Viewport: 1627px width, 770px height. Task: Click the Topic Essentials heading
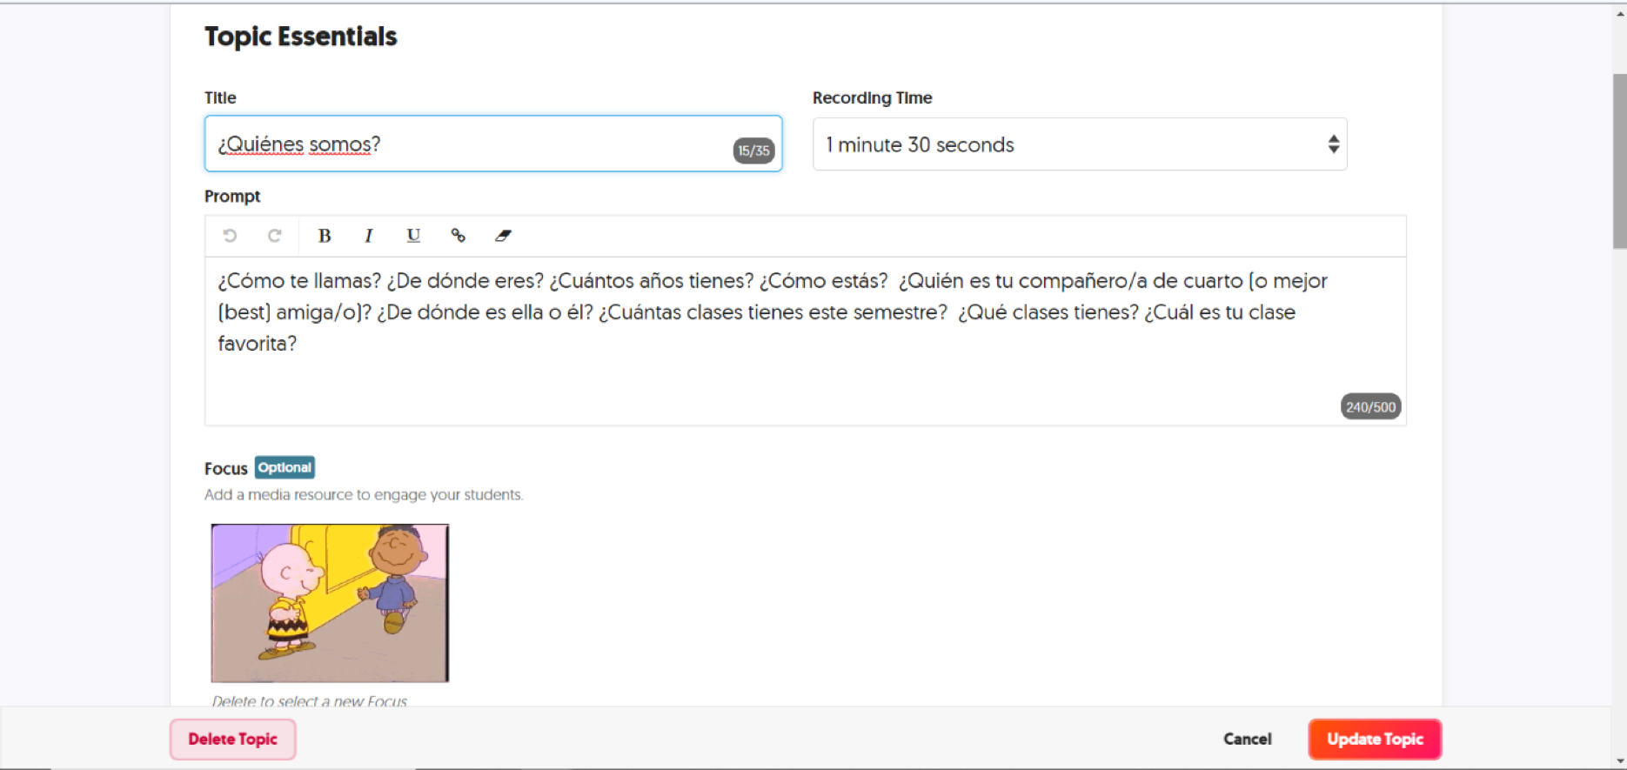(301, 37)
